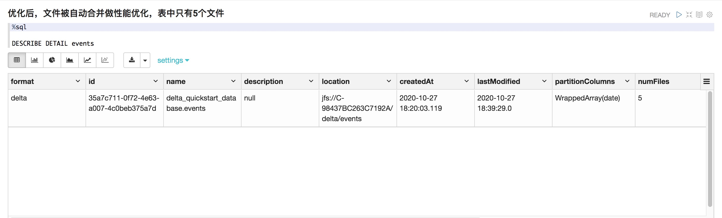Run the DESCRIBE DETAIL paragraph
722x218 pixels.
click(679, 14)
